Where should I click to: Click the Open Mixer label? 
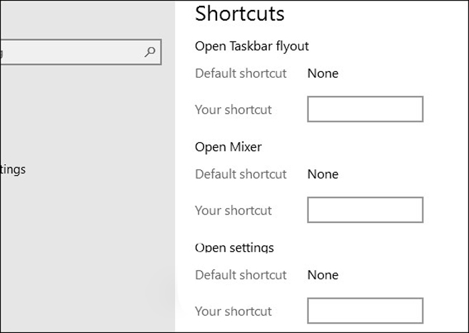(228, 147)
